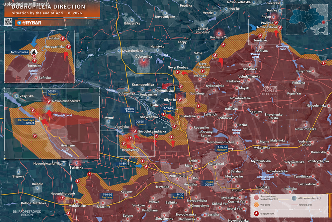The width and height of the screenshot is (332, 222).
Task: Click the DOBROPILLIA DIRECTION title
Action: 48,7
